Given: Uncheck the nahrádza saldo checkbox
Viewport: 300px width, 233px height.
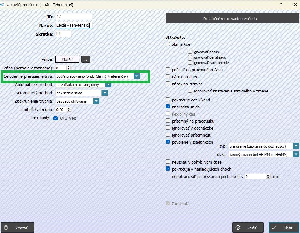Looking at the screenshot, I should (x=168, y=106).
